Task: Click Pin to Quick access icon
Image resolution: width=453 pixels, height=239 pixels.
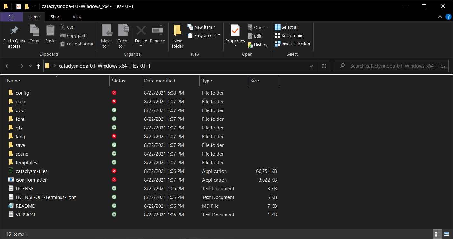Action: (14, 31)
